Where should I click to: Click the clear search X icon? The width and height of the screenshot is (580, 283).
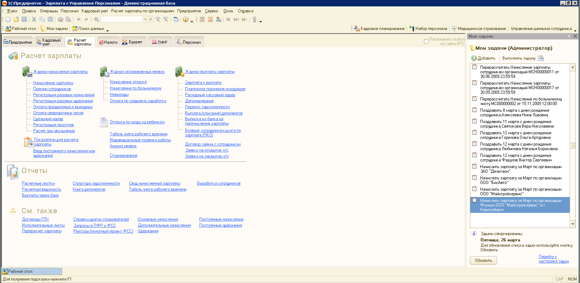(x=151, y=19)
